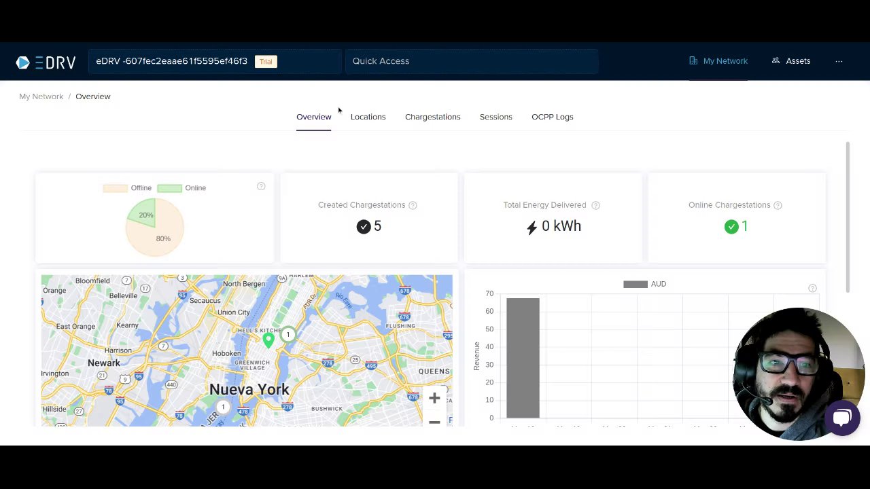Click the black checkmark icon beside 5
This screenshot has height=489, width=870.
click(x=364, y=227)
